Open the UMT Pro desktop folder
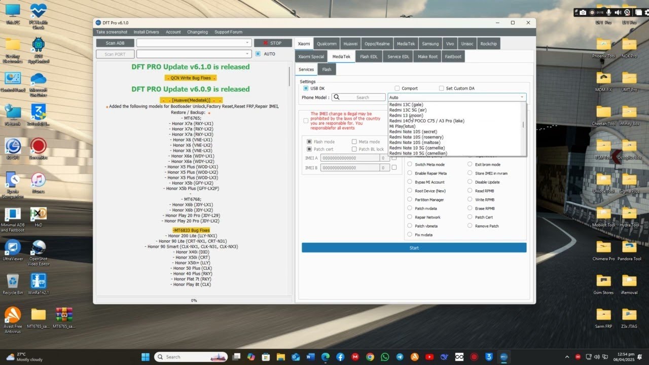649x365 pixels. point(629,81)
